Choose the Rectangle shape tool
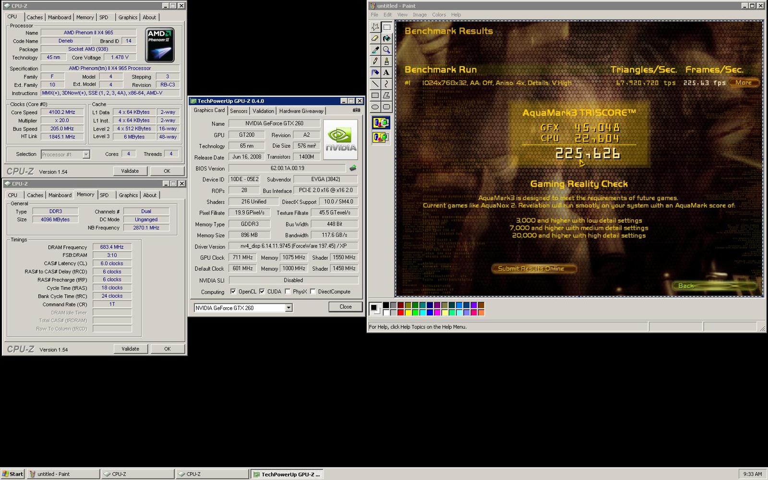This screenshot has width=768, height=480. [x=375, y=95]
